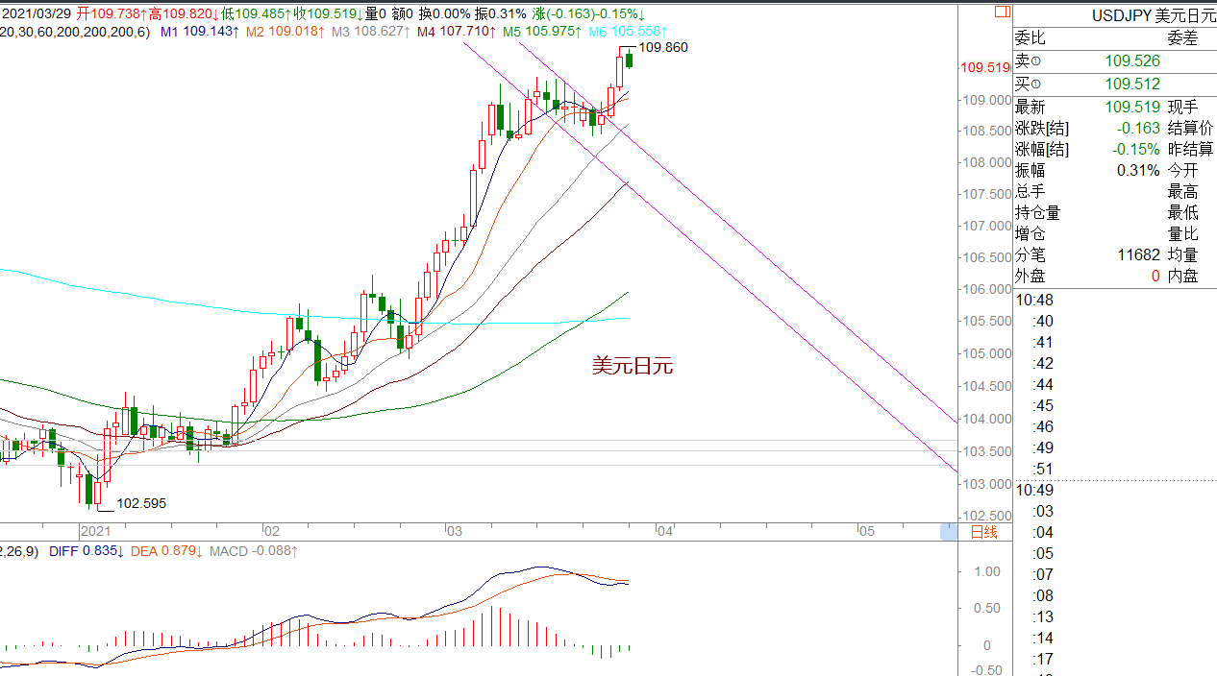Click the 买① bid price 109.512
The height and width of the screenshot is (676, 1217).
click(x=1132, y=84)
